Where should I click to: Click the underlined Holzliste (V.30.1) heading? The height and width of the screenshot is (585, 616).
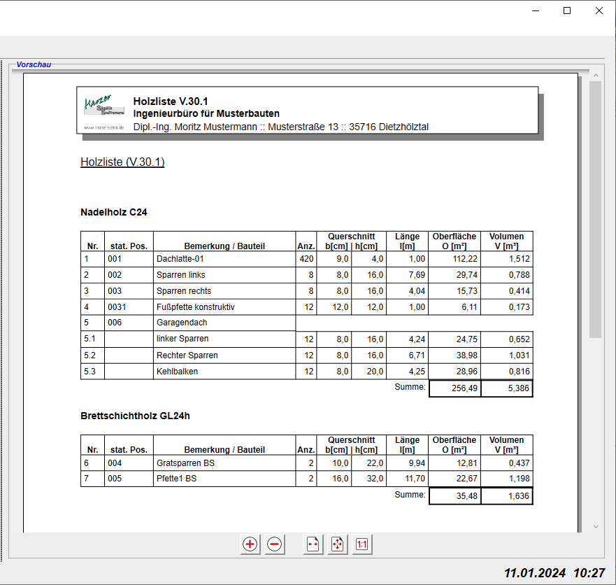122,162
